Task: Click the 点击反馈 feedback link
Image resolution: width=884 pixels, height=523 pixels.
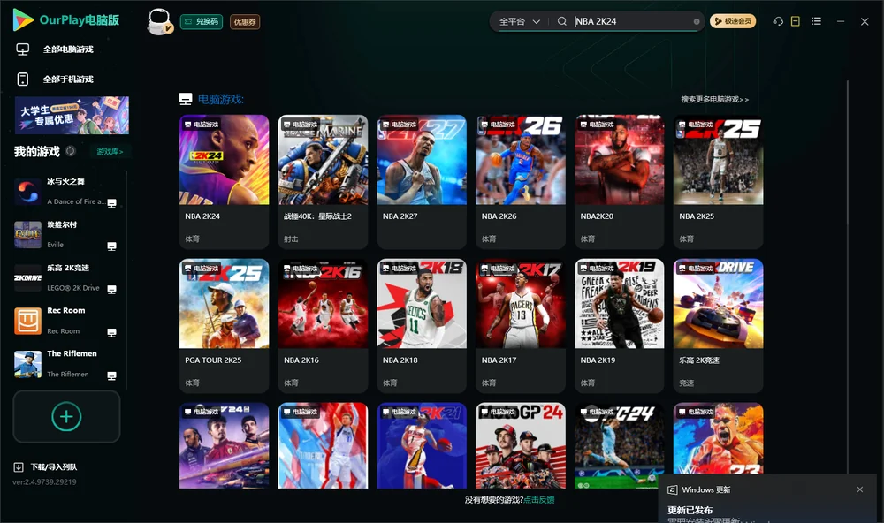Action: tap(539, 499)
